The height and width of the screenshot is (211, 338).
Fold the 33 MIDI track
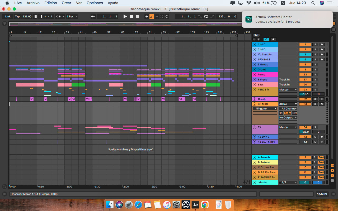(x=254, y=104)
